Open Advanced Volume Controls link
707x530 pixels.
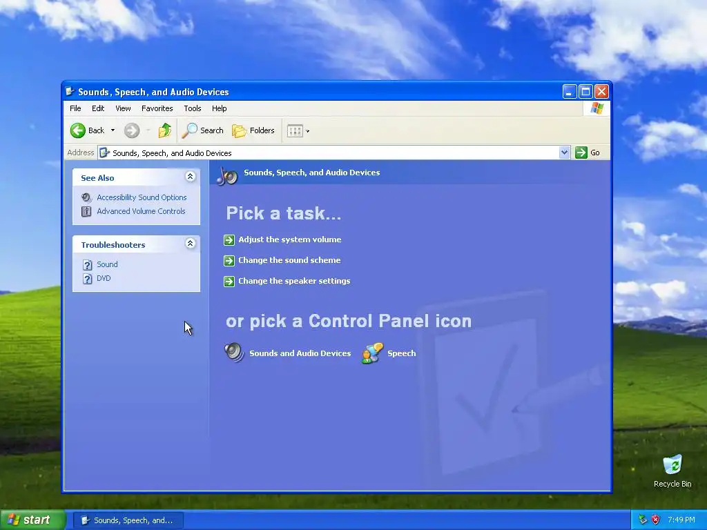coord(141,211)
